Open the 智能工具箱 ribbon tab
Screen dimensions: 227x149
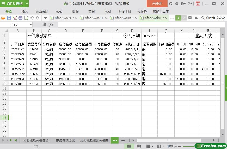click(x=161, y=11)
